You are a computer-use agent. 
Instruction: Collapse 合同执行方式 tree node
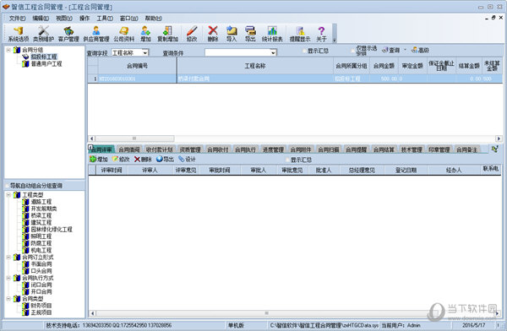click(8, 278)
